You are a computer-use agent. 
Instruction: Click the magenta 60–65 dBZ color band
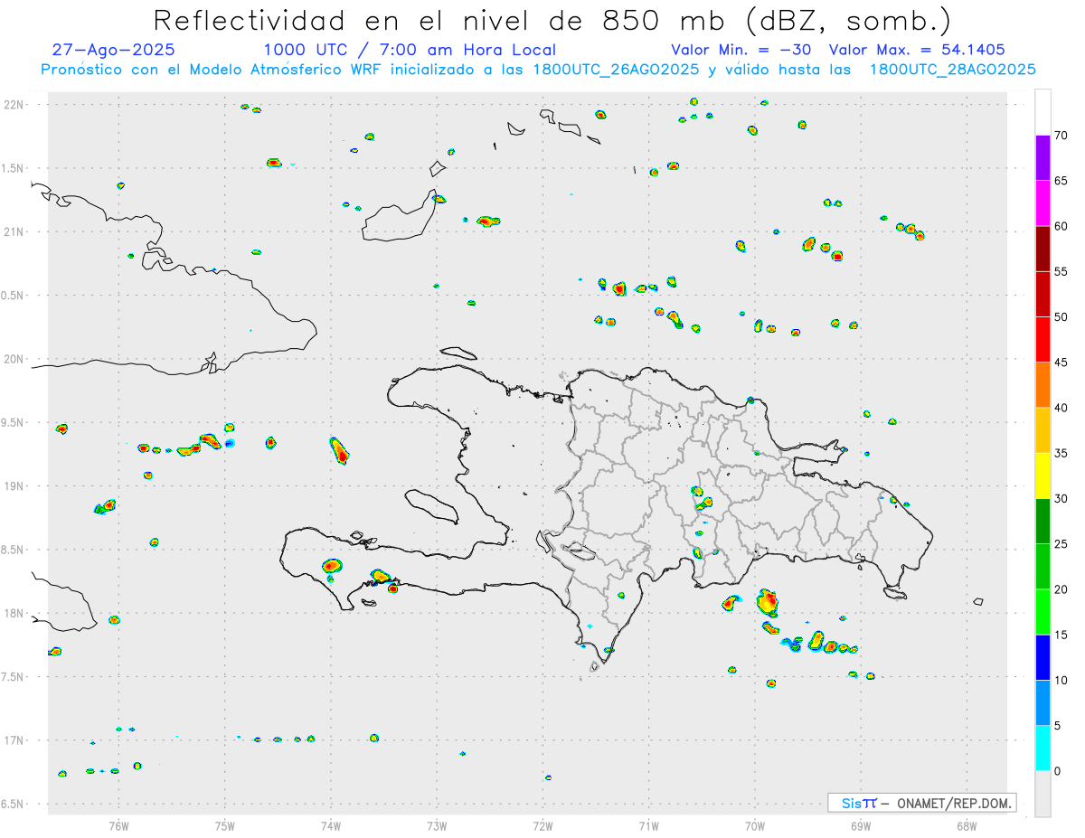click(x=1043, y=203)
